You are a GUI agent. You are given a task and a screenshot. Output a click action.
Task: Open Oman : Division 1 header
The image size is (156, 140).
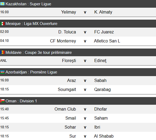[78, 101]
